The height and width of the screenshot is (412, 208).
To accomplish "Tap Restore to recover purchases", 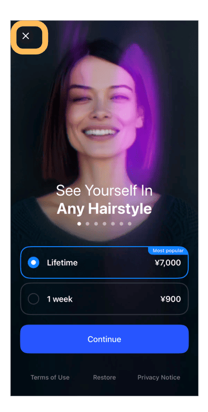I will (x=104, y=377).
